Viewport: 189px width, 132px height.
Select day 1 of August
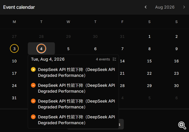149,37
